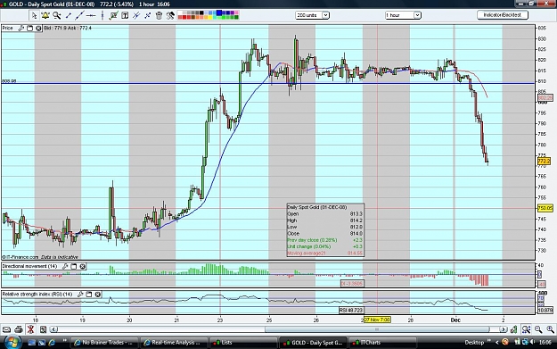Click the 772.2 current price label

click(x=545, y=162)
